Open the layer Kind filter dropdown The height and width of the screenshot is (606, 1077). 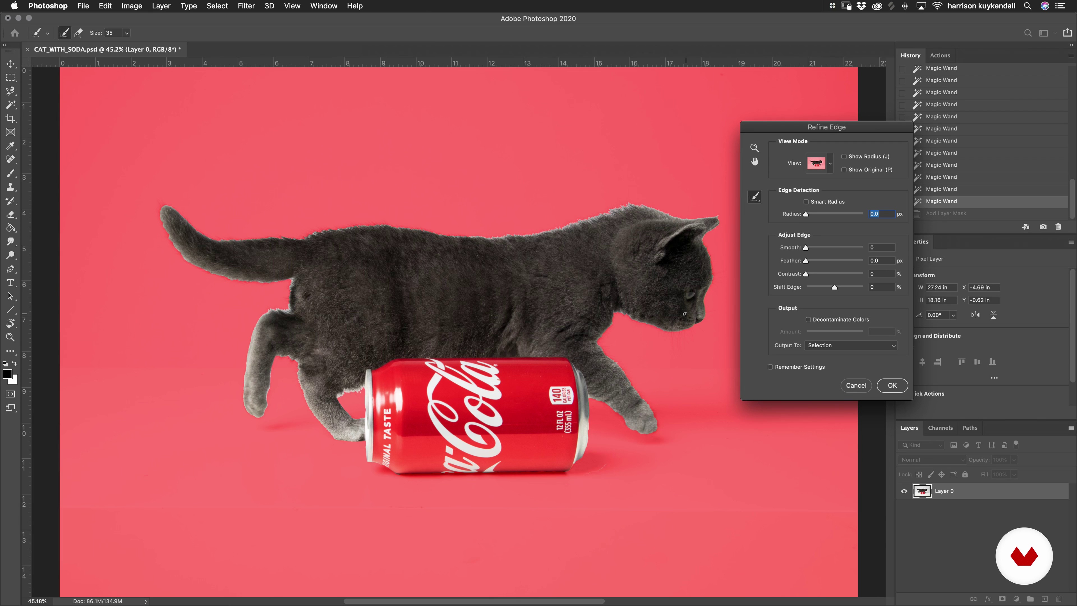tap(921, 445)
